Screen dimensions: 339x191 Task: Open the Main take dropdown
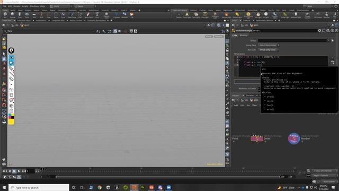coord(318,6)
